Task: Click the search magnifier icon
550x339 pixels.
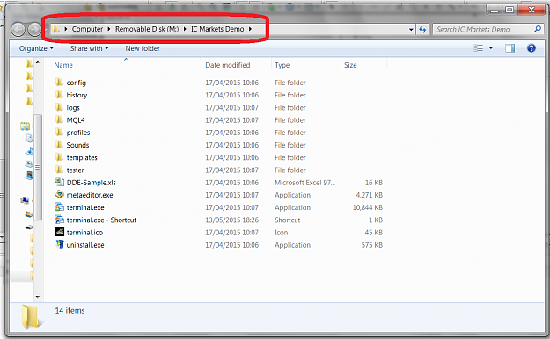Action: click(x=537, y=29)
